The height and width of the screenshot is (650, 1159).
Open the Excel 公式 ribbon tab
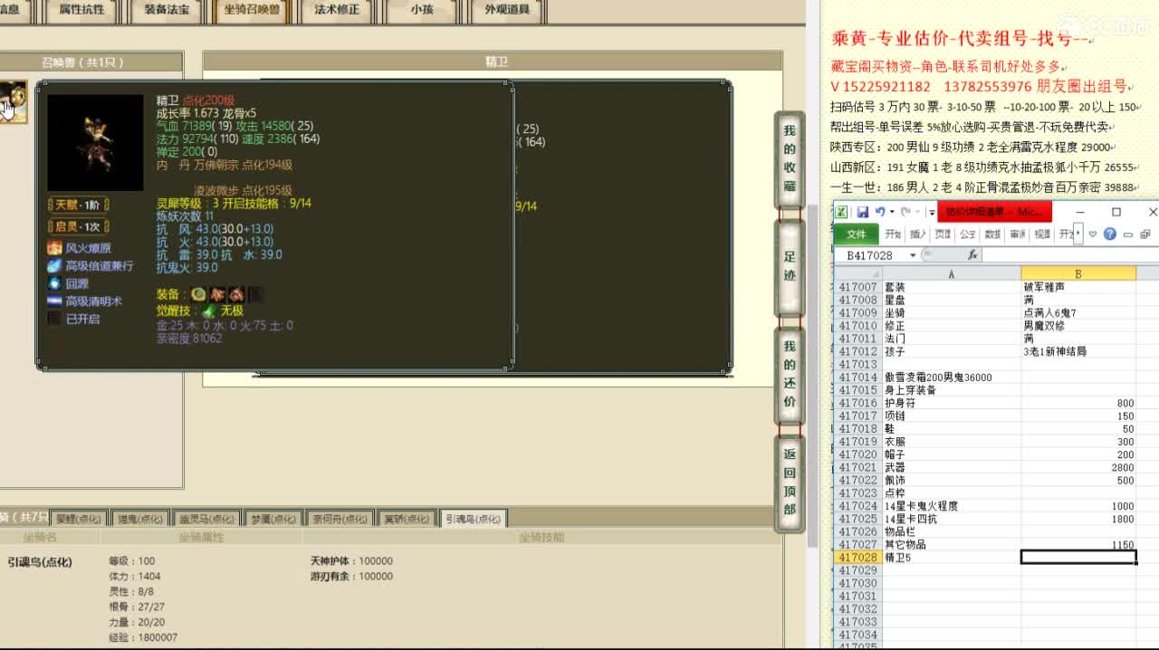click(x=968, y=234)
